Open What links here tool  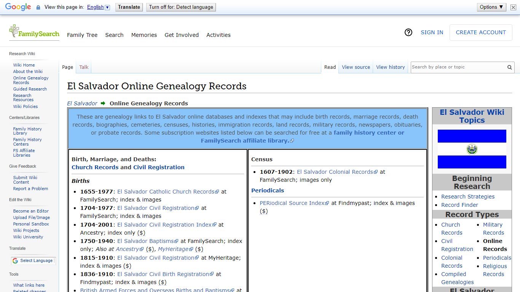29,285
